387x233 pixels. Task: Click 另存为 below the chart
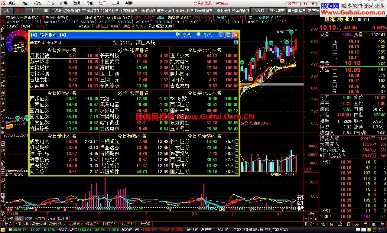pos(39,219)
